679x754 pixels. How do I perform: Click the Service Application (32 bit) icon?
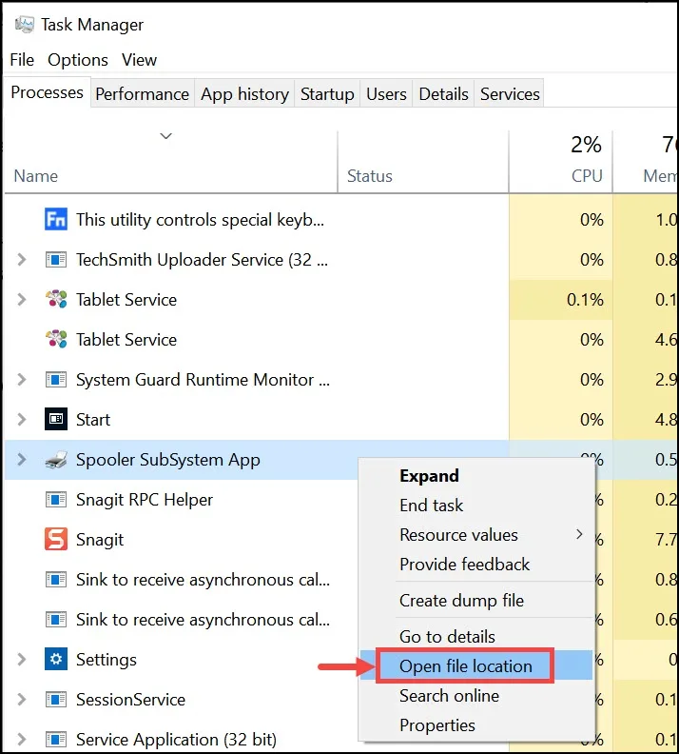56,739
